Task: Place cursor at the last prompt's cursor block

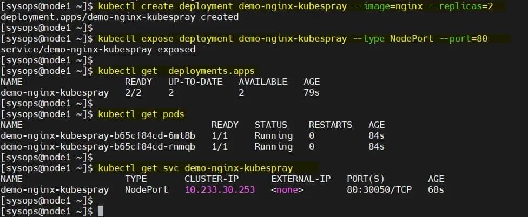Action: coord(101,211)
